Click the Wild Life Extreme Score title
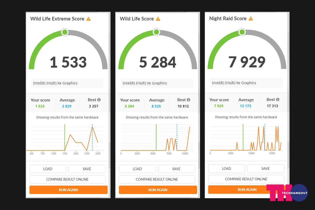The image size is (315, 210). (x=57, y=19)
